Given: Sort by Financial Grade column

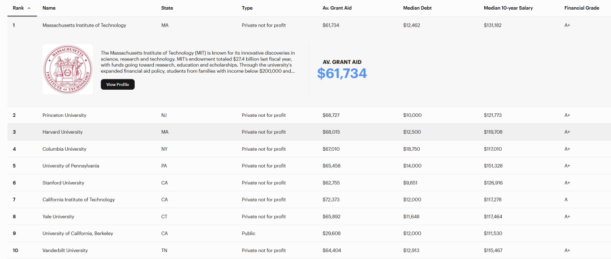Looking at the screenshot, I should (582, 8).
